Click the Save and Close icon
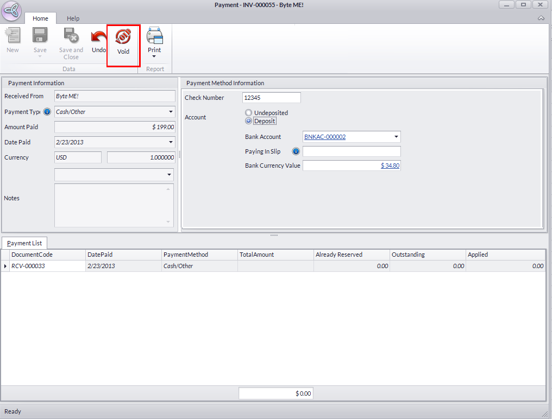552x419 pixels. (x=71, y=36)
